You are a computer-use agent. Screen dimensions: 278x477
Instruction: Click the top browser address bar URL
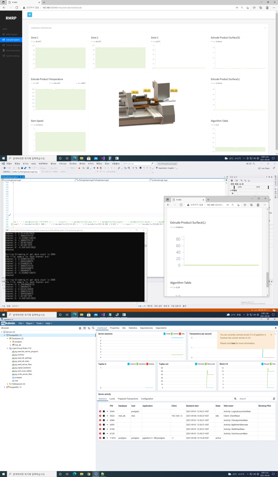[62, 7]
